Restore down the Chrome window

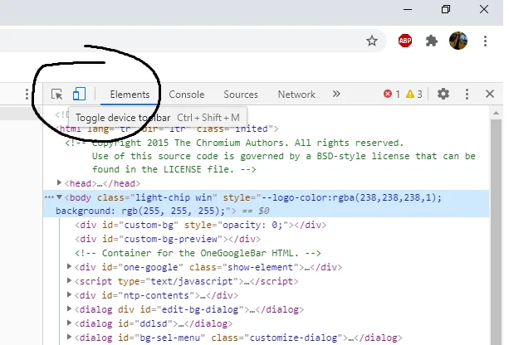click(446, 9)
